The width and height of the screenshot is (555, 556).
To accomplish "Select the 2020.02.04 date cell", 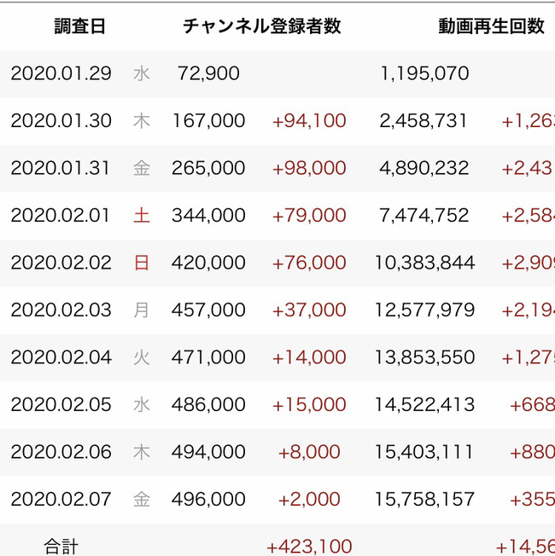I will [61, 357].
